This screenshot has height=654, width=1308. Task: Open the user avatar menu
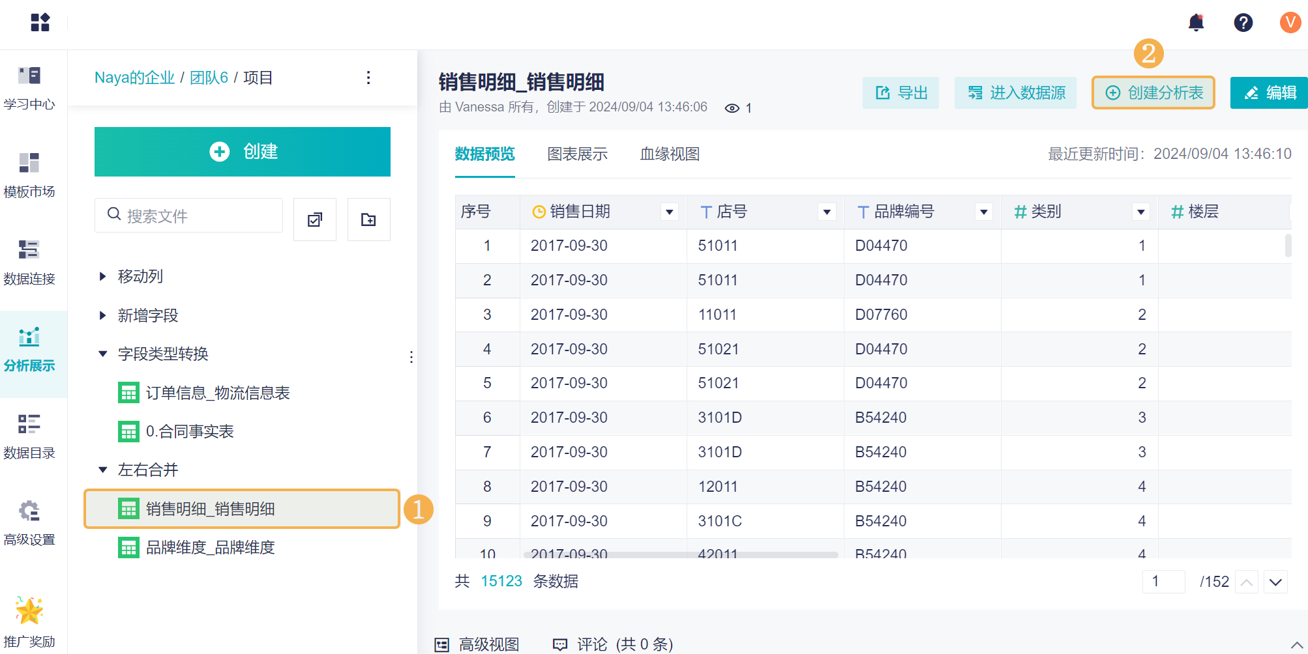pos(1290,23)
